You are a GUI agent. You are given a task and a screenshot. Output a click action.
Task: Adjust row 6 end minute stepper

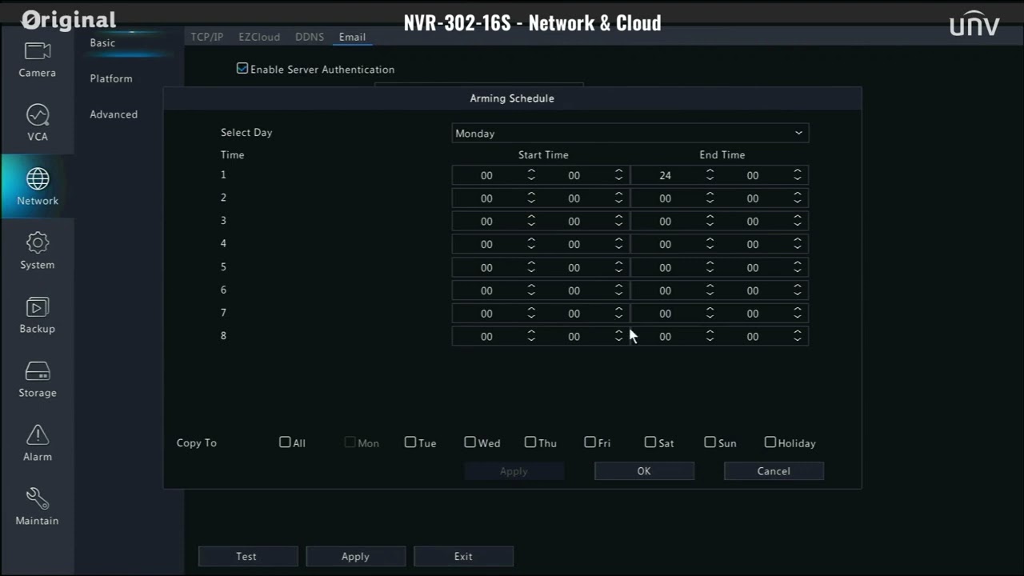click(x=798, y=290)
